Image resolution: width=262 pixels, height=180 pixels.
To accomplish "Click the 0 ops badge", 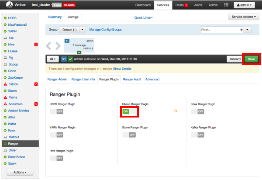I will tap(57, 5).
